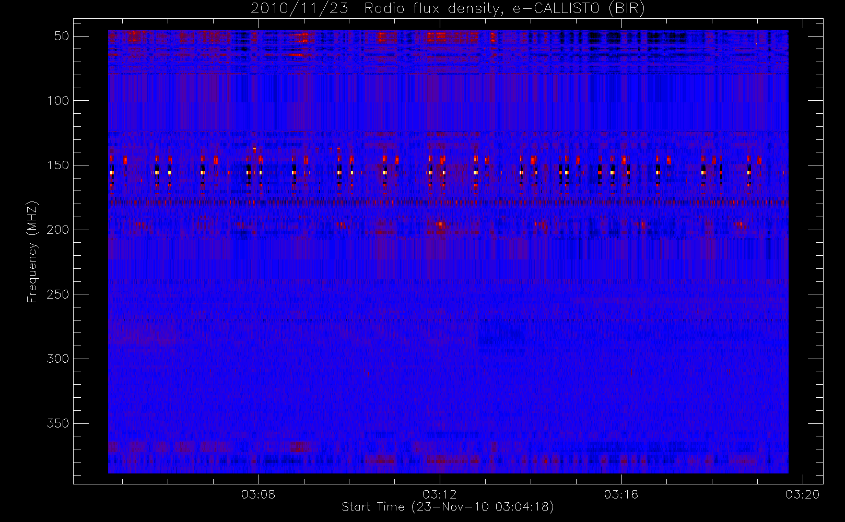Image resolution: width=845 pixels, height=522 pixels.
Task: Select the 300 frequency tick label
Action: pyautogui.click(x=58, y=359)
